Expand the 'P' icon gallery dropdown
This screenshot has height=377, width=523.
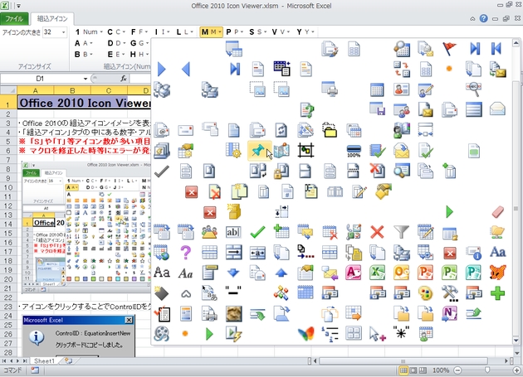(x=234, y=32)
